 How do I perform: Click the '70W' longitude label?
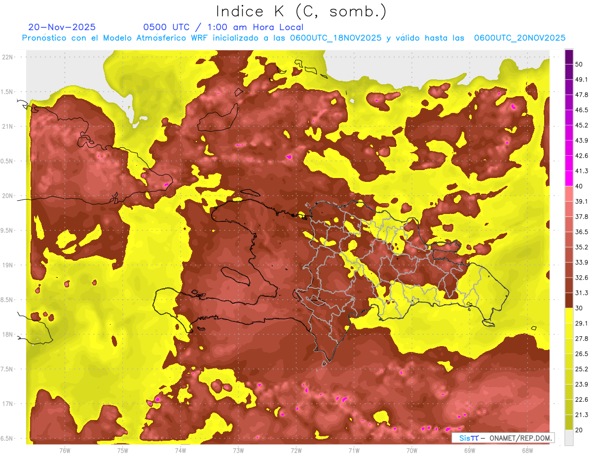point(412,450)
